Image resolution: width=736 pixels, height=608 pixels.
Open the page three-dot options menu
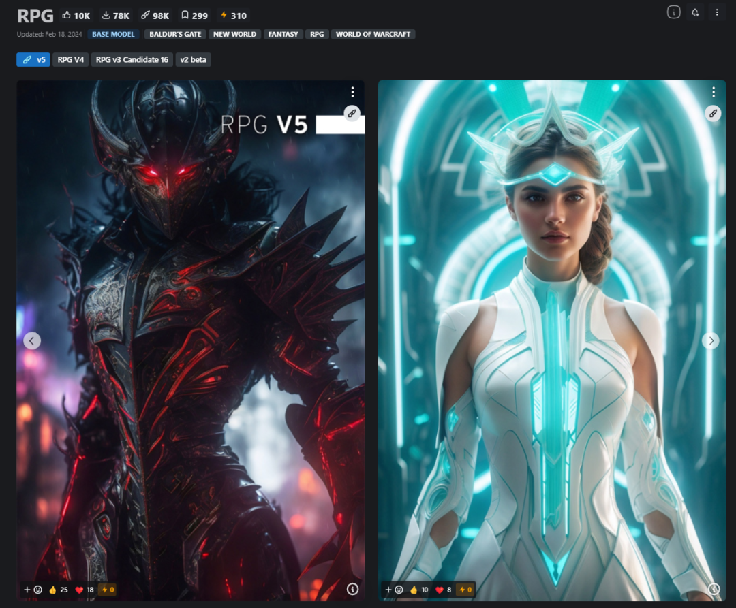[x=717, y=12]
